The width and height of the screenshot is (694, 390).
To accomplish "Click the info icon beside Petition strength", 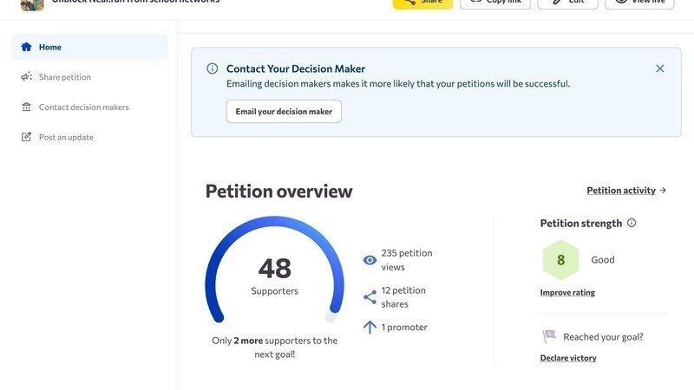I will click(x=632, y=223).
